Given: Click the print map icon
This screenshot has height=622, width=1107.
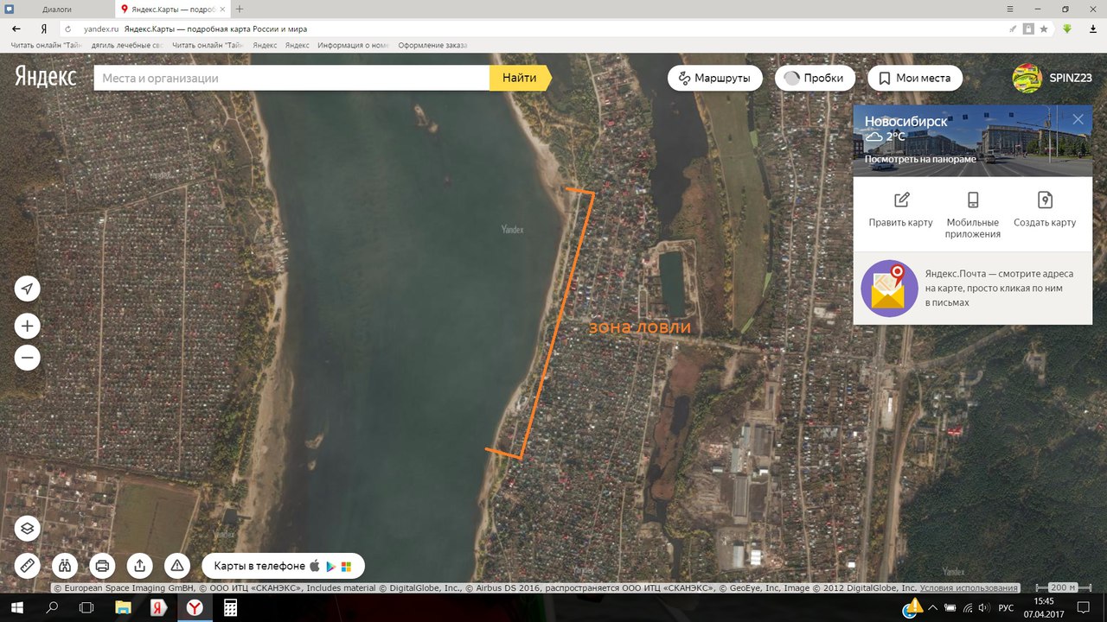Looking at the screenshot, I should tap(102, 566).
